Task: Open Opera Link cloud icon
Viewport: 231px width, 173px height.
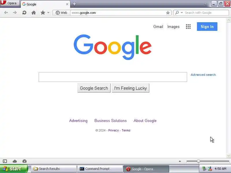Action: pos(15,161)
